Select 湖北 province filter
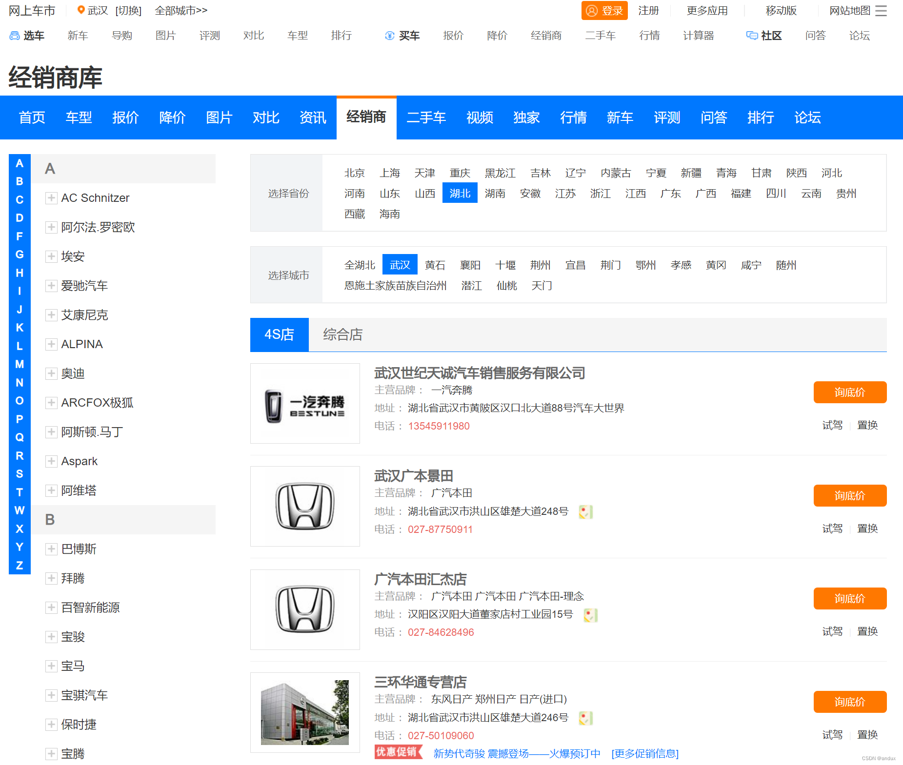 [460, 194]
